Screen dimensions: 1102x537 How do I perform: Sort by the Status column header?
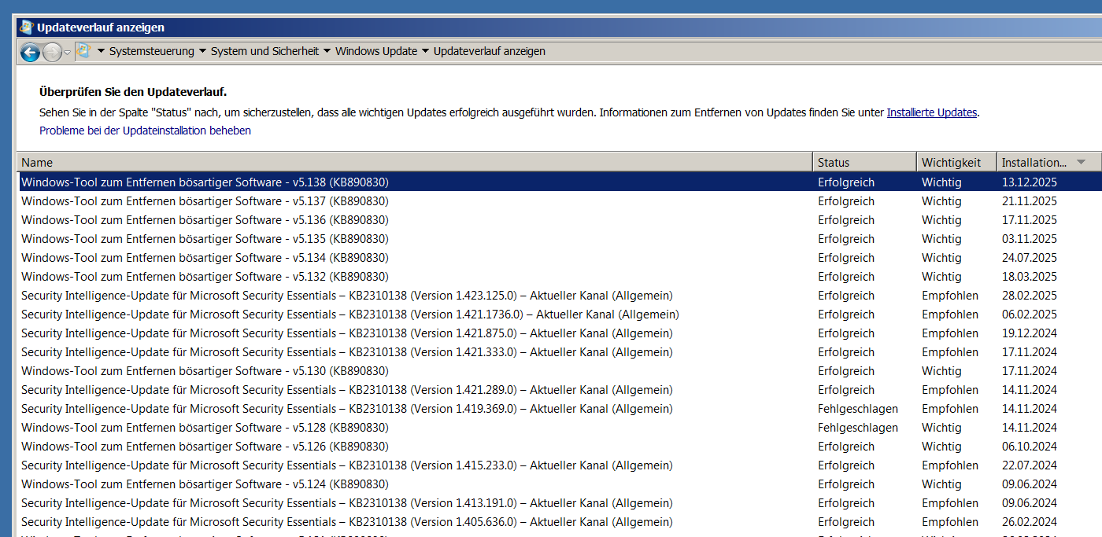tap(864, 162)
